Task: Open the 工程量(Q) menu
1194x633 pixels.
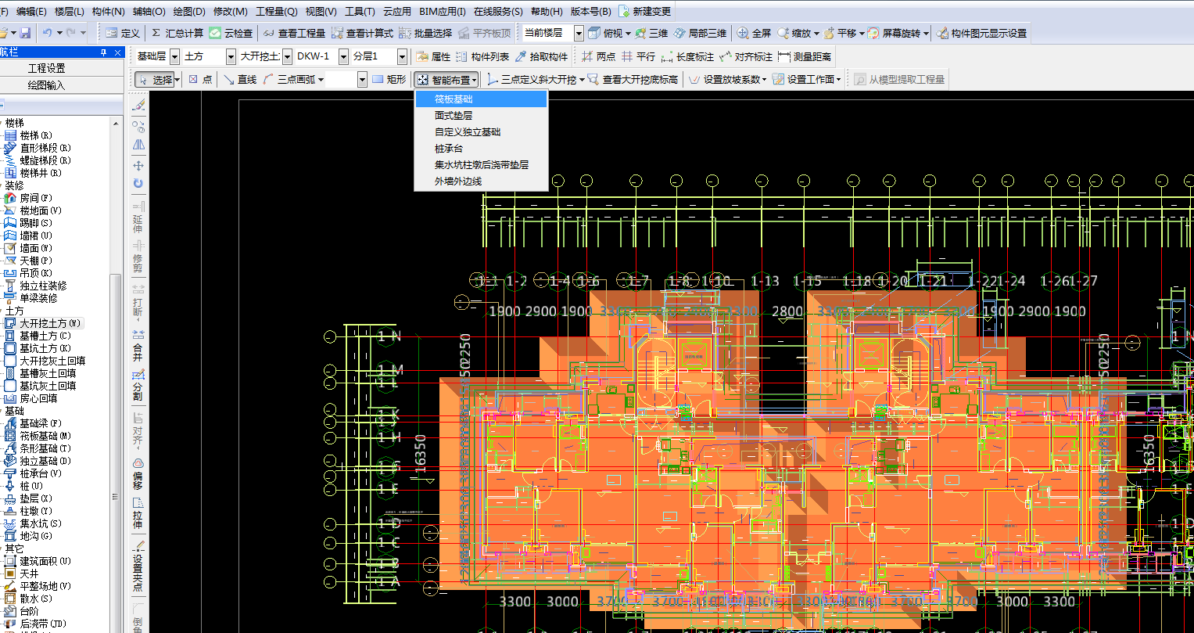Action: [x=276, y=11]
